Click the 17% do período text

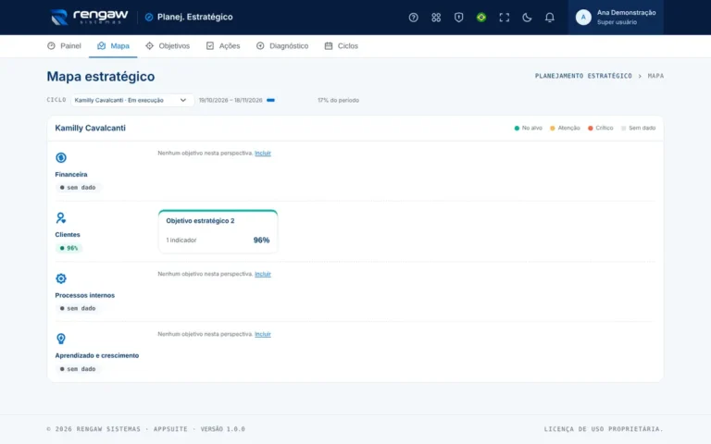pyautogui.click(x=338, y=100)
